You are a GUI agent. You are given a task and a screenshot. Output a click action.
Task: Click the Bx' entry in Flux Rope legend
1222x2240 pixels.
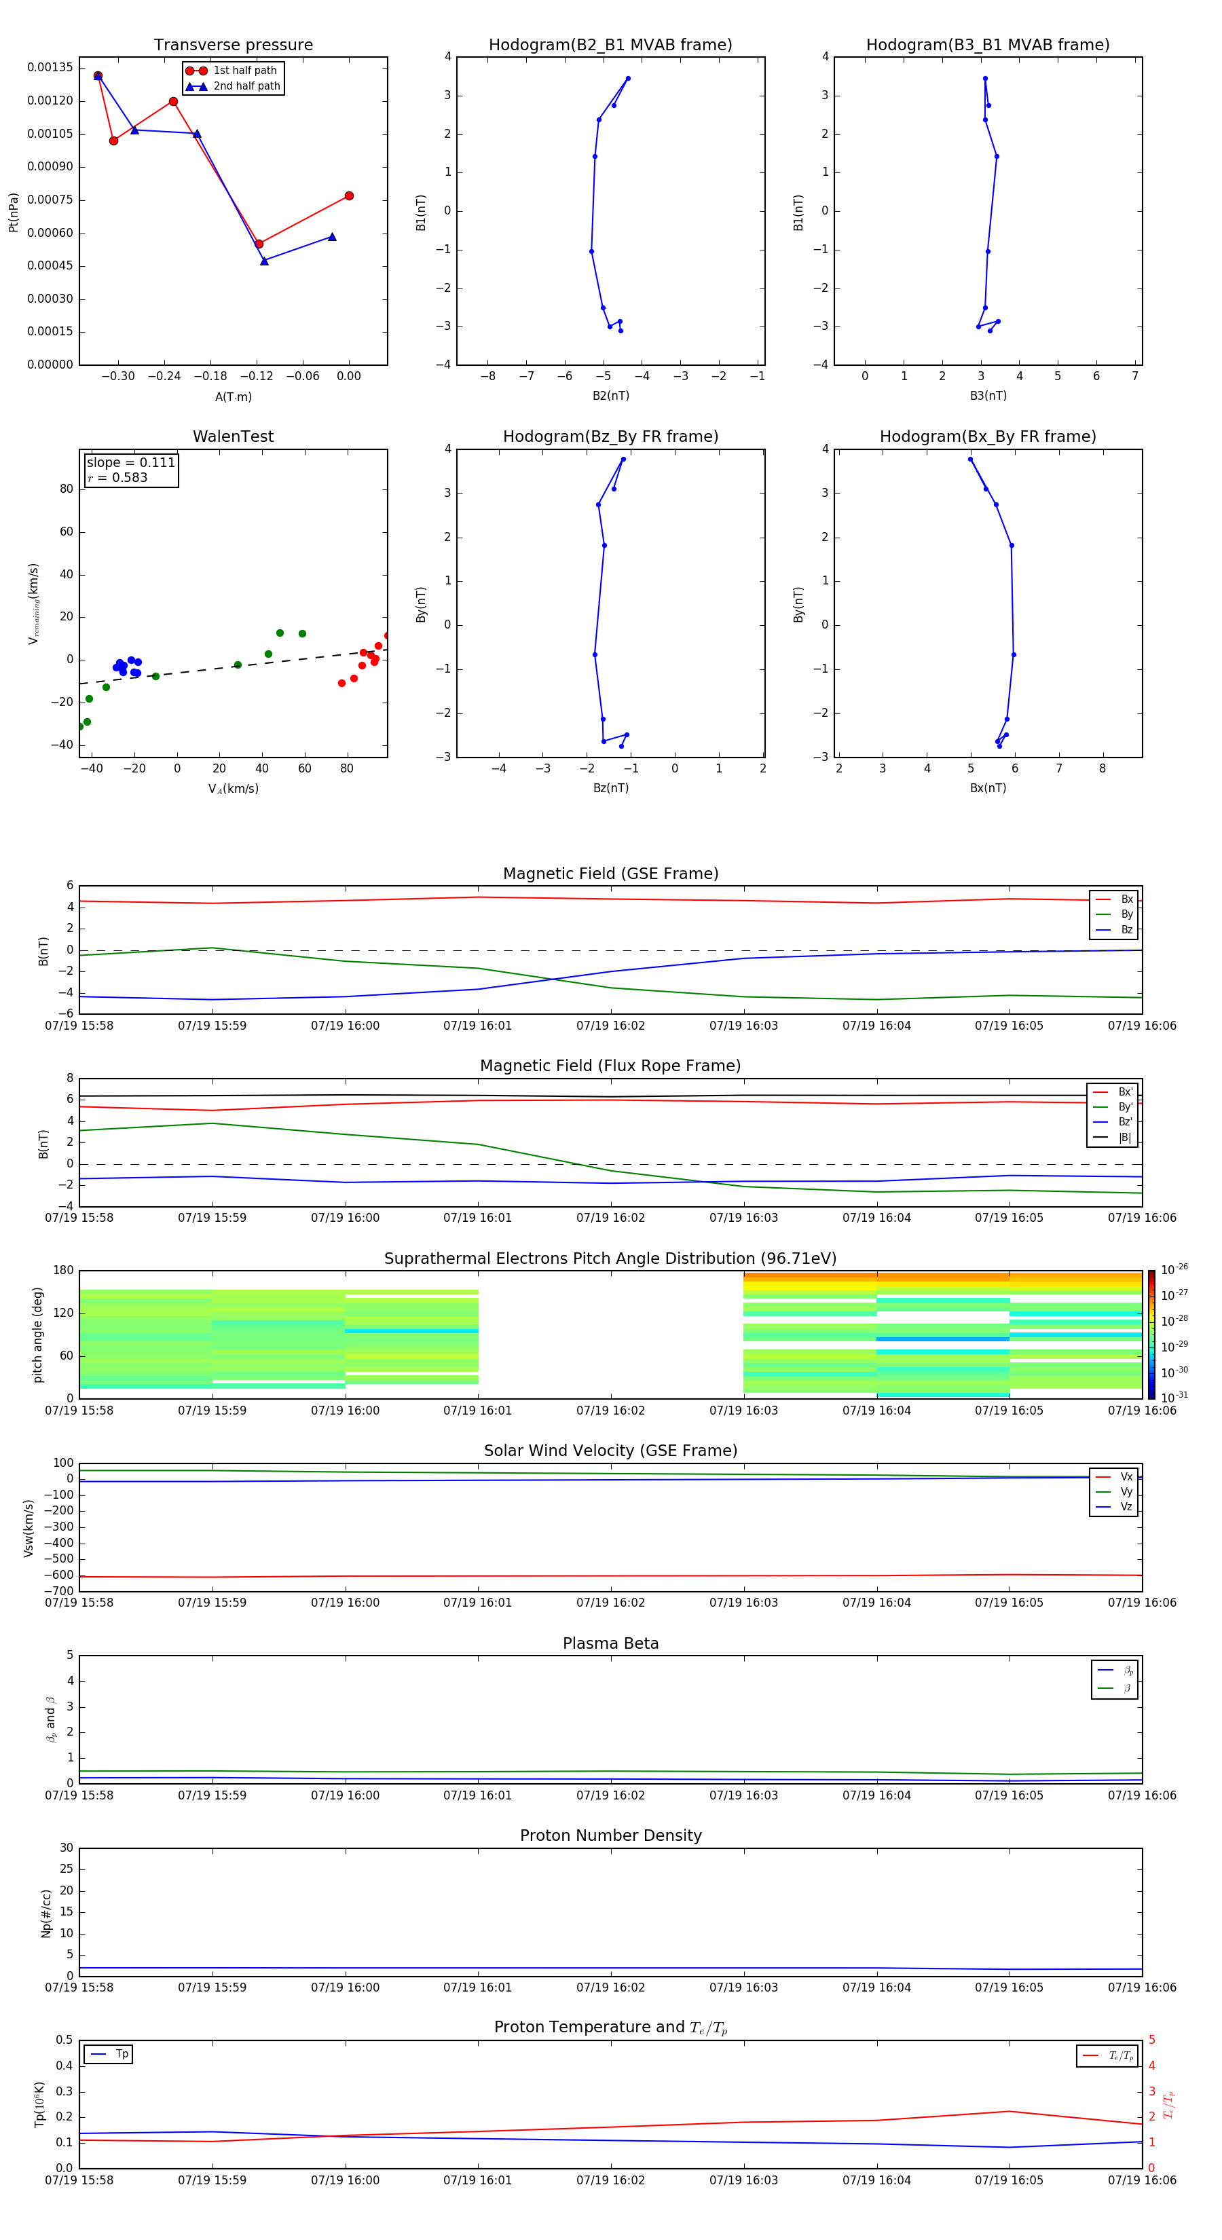click(x=1113, y=1092)
